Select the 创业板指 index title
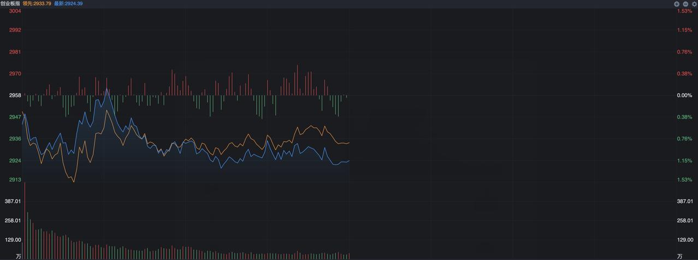 pos(10,3)
